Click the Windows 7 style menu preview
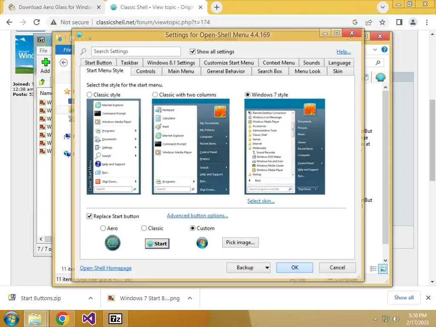436x327 pixels. tap(284, 146)
